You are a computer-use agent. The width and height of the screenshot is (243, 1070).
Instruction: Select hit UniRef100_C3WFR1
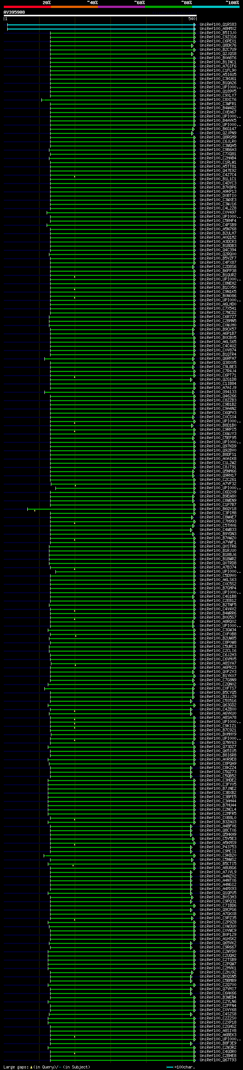(218, 104)
